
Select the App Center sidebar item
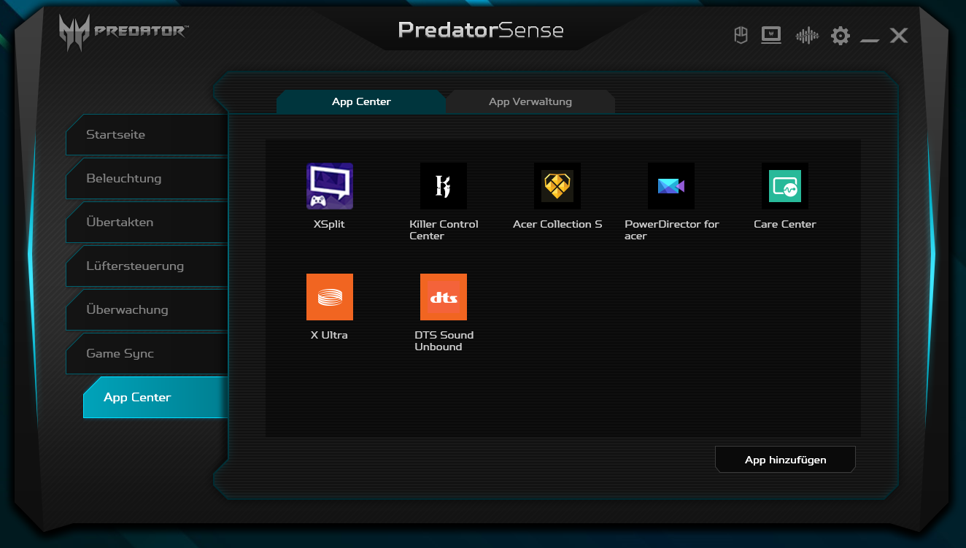click(155, 398)
